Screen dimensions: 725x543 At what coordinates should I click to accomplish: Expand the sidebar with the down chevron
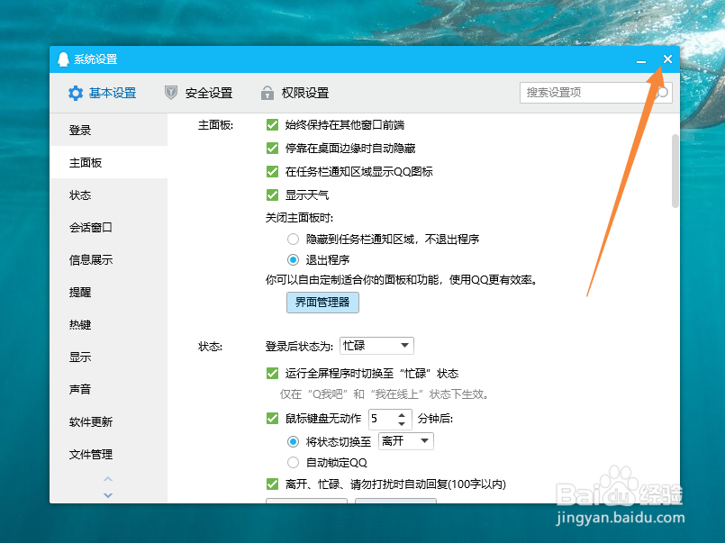coord(107,494)
